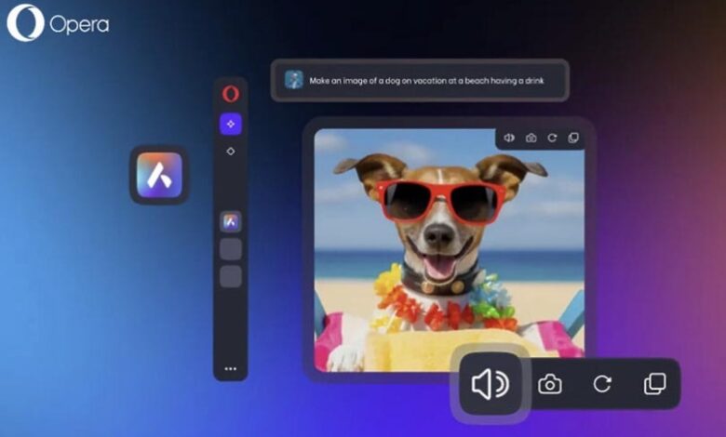Image resolution: width=726 pixels, height=437 pixels.
Task: Click the prompt text about dog on vacation
Action: (x=426, y=81)
